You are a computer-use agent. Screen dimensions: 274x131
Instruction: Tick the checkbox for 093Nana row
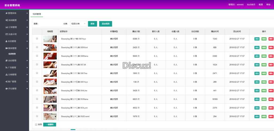(37, 99)
